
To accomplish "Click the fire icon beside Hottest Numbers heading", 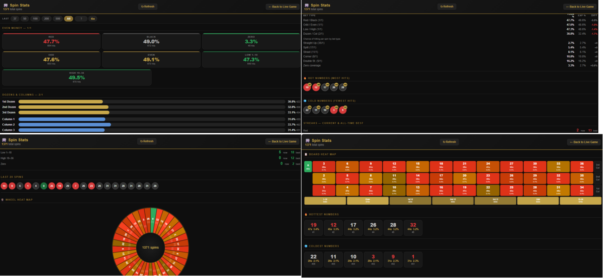I will 305,215.
